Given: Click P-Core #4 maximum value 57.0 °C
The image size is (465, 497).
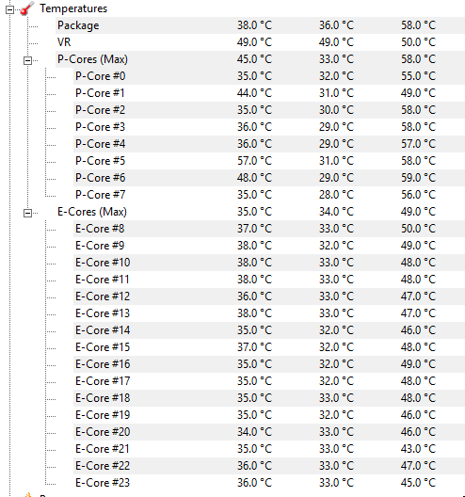Looking at the screenshot, I should (x=418, y=144).
